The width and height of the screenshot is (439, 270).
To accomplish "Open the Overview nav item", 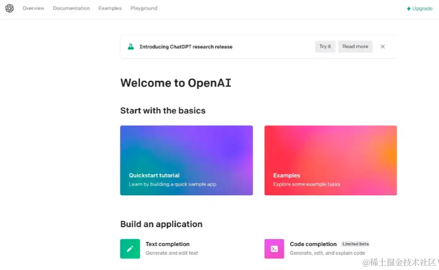I will coord(33,8).
